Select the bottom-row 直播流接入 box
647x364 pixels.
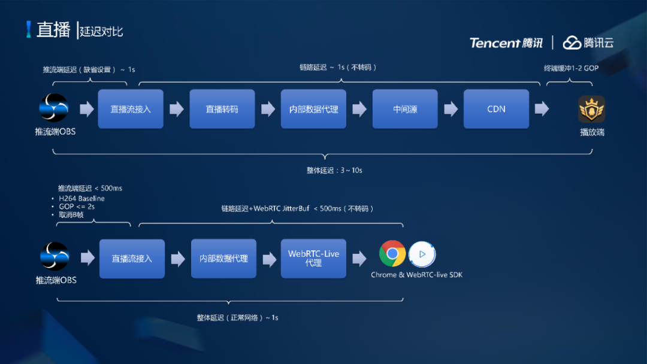coord(132,259)
